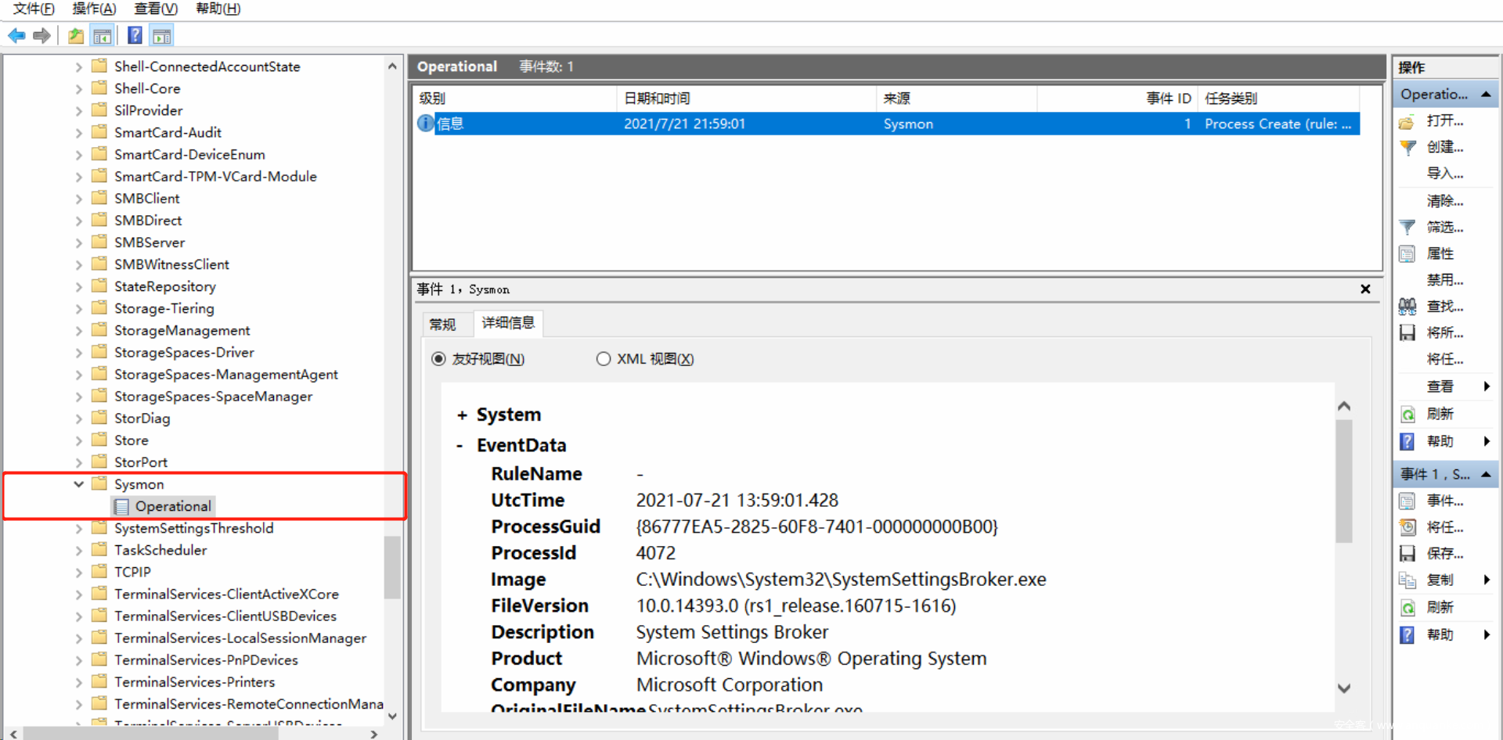This screenshot has width=1503, height=740.
Task: Close the event preview pane
Action: click(1365, 289)
